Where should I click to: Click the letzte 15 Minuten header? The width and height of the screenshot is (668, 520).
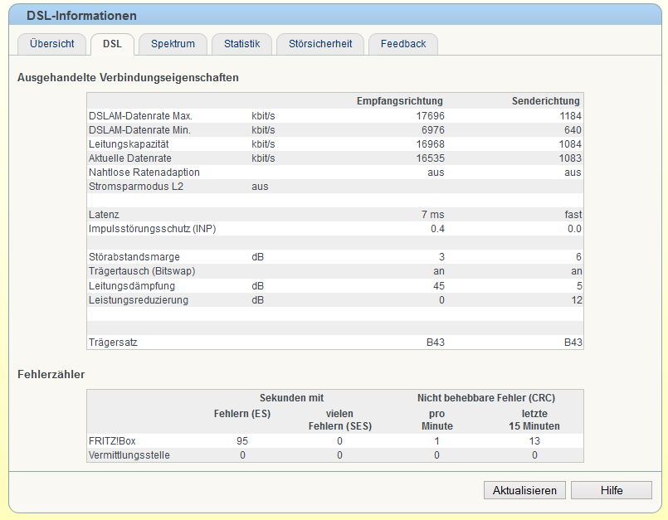click(534, 420)
